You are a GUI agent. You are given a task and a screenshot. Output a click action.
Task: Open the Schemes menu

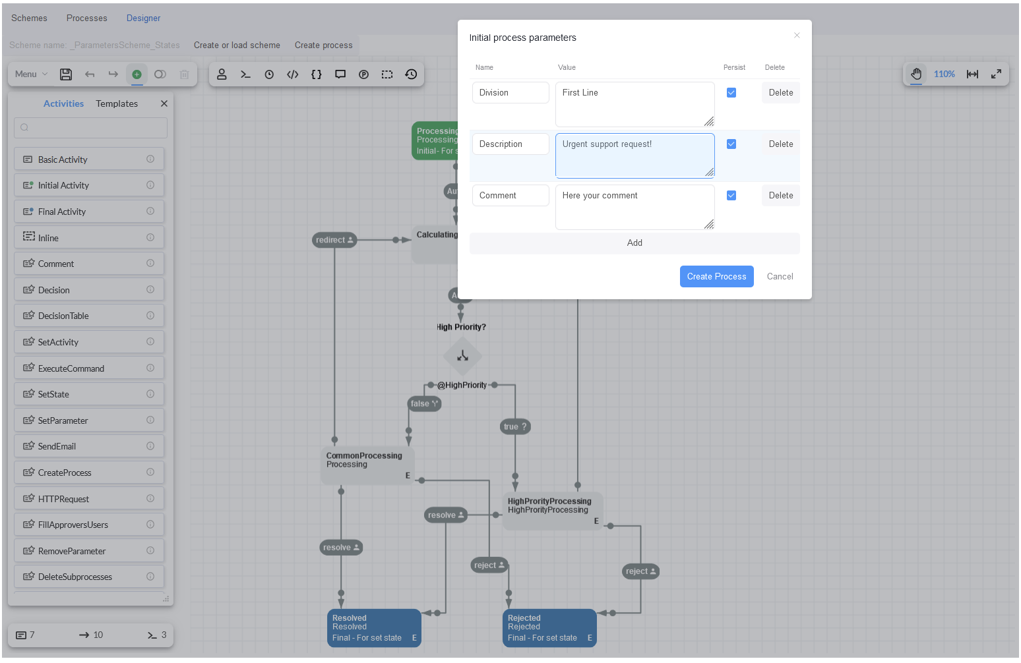click(x=29, y=18)
